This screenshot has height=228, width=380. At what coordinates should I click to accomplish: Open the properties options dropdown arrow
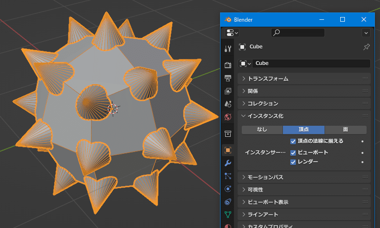(366, 33)
